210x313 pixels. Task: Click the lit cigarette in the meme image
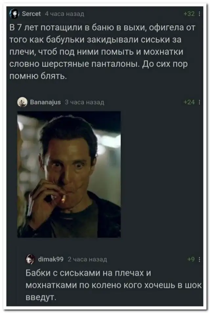click(64, 198)
